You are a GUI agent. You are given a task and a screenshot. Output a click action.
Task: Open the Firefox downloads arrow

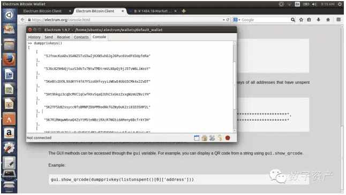click(319, 20)
